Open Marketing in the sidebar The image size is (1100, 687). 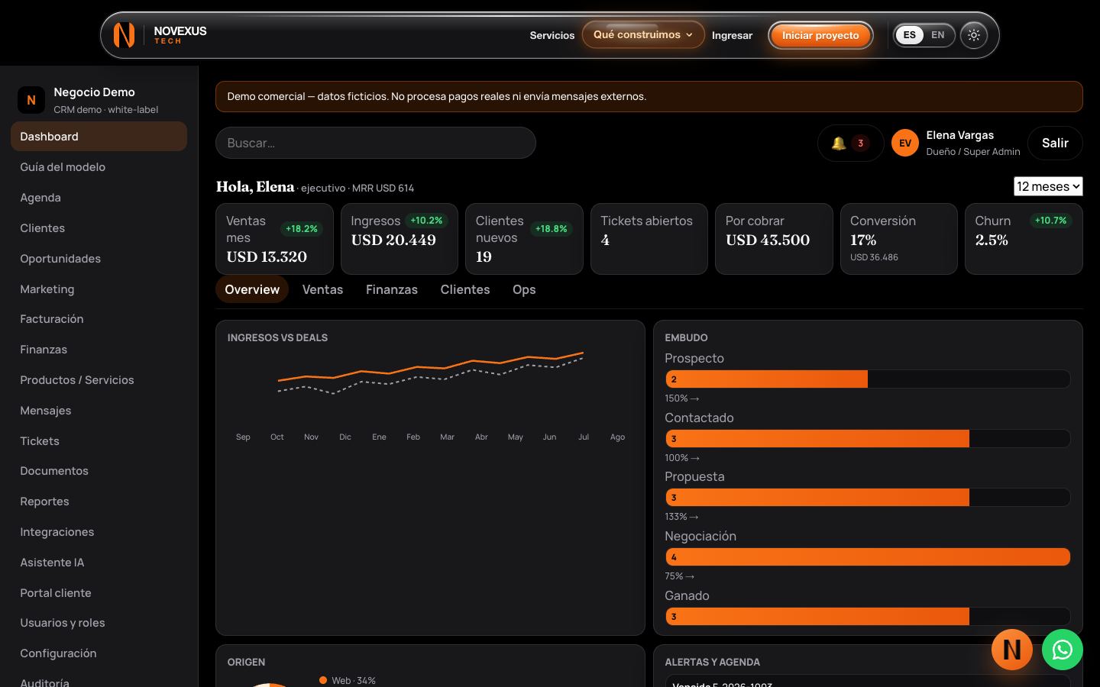[99, 289]
